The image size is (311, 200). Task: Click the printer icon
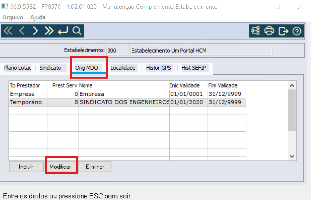coord(269,31)
